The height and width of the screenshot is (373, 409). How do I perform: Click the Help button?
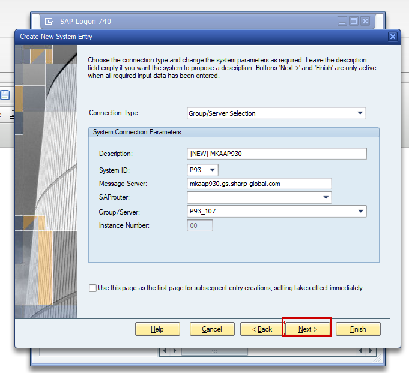(157, 329)
